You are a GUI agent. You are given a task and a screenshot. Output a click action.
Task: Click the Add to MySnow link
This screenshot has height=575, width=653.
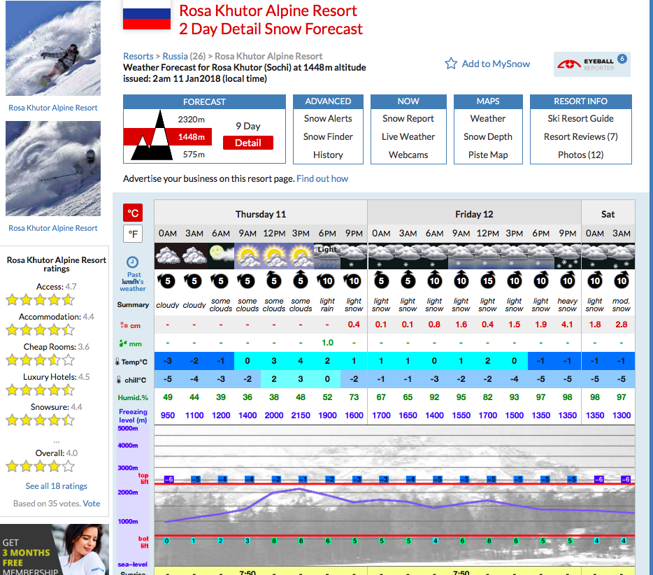coord(496,64)
